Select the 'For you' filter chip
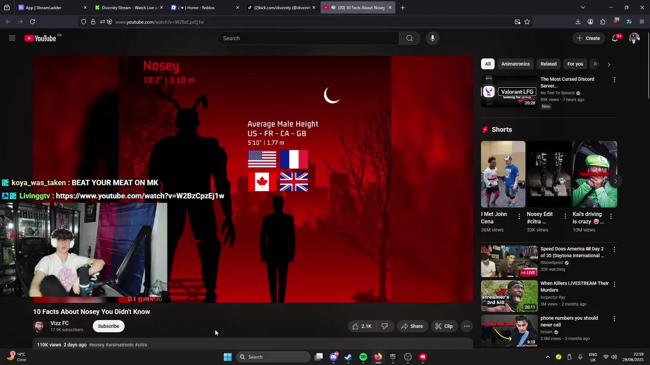The image size is (650, 365). click(575, 64)
